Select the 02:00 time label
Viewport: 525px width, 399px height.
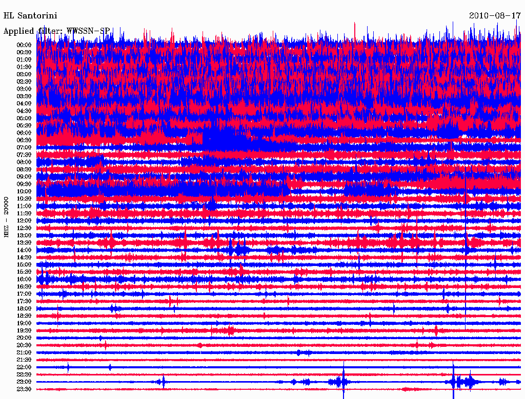click(24, 75)
